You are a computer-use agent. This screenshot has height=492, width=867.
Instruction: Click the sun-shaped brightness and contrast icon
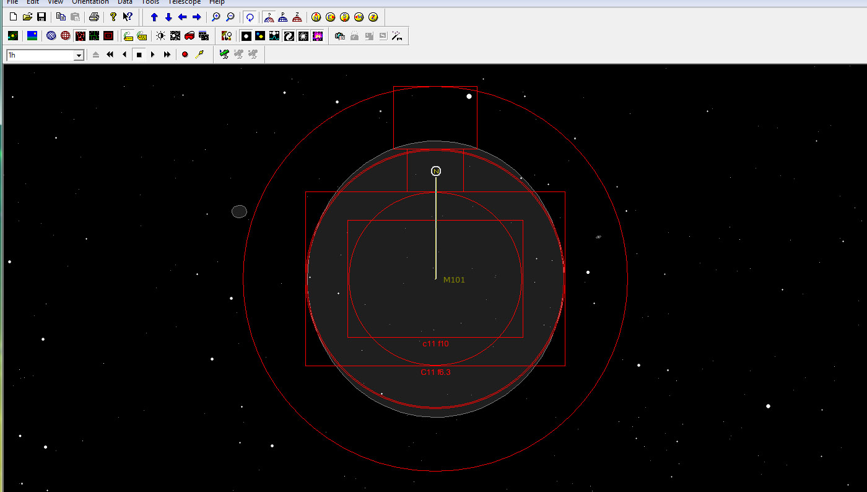click(161, 36)
